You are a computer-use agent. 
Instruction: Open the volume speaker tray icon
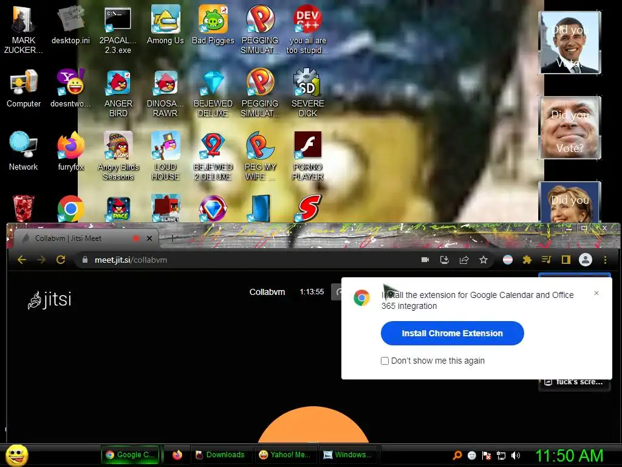(x=516, y=455)
